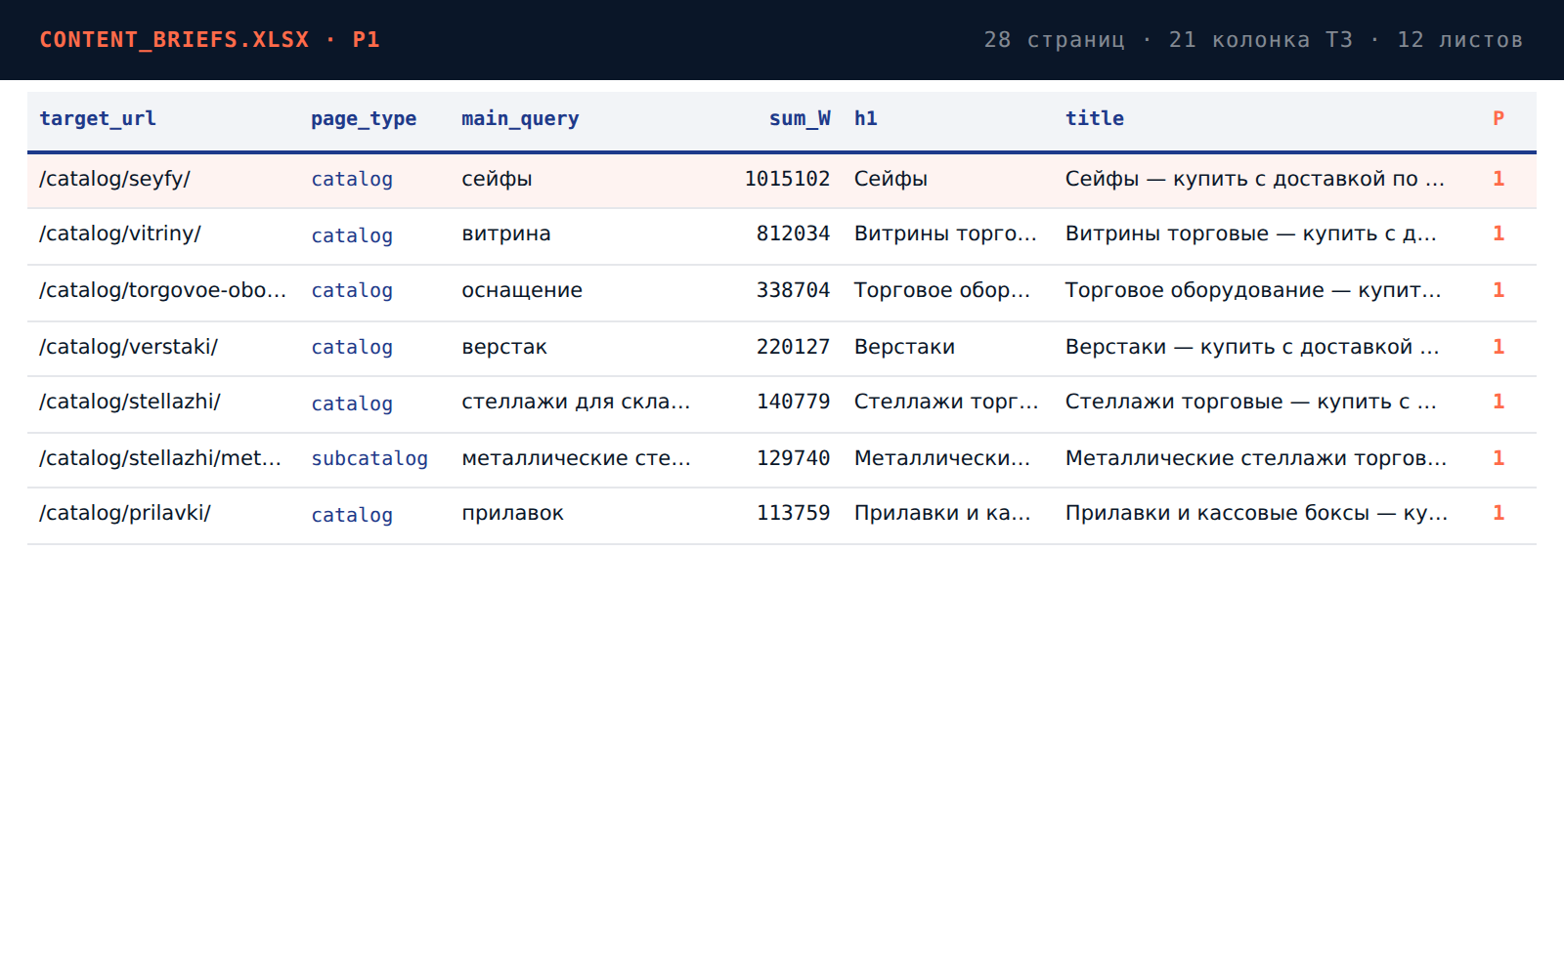Click the sum_W value 338704
Viewport: 1564px width, 977px height.
pos(793,290)
